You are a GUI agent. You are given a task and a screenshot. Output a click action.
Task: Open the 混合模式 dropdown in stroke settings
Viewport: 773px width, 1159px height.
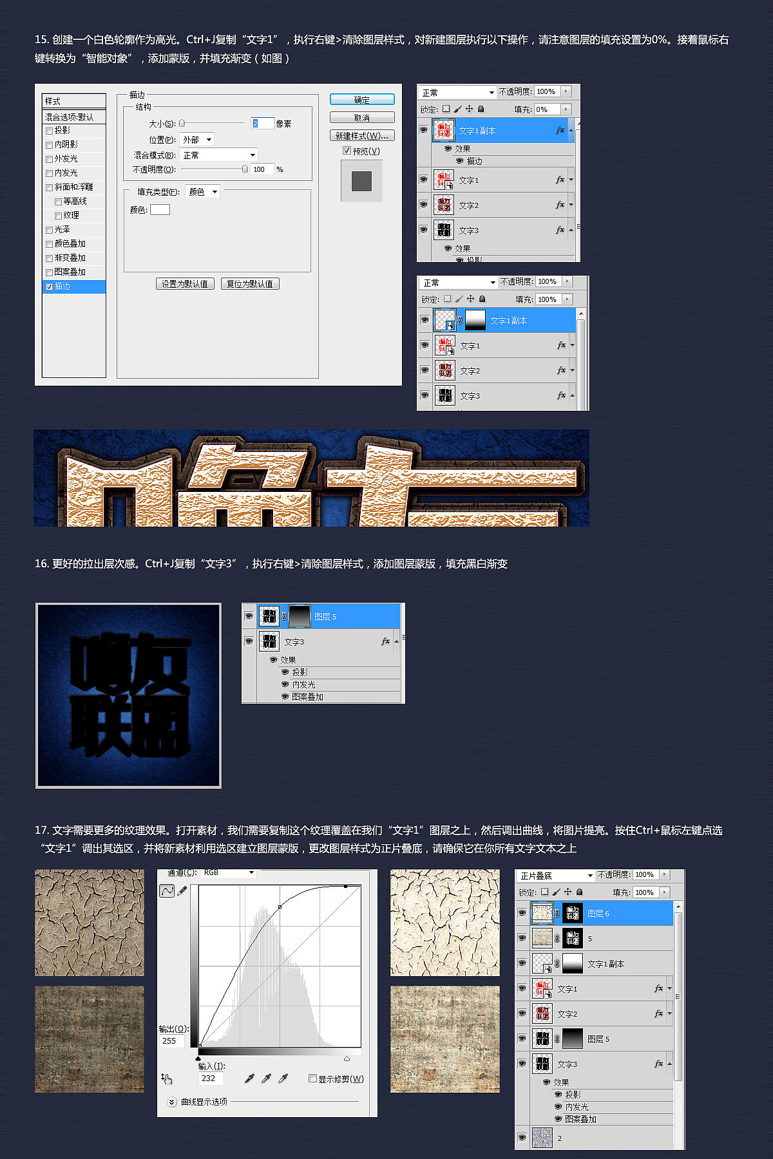click(x=219, y=155)
